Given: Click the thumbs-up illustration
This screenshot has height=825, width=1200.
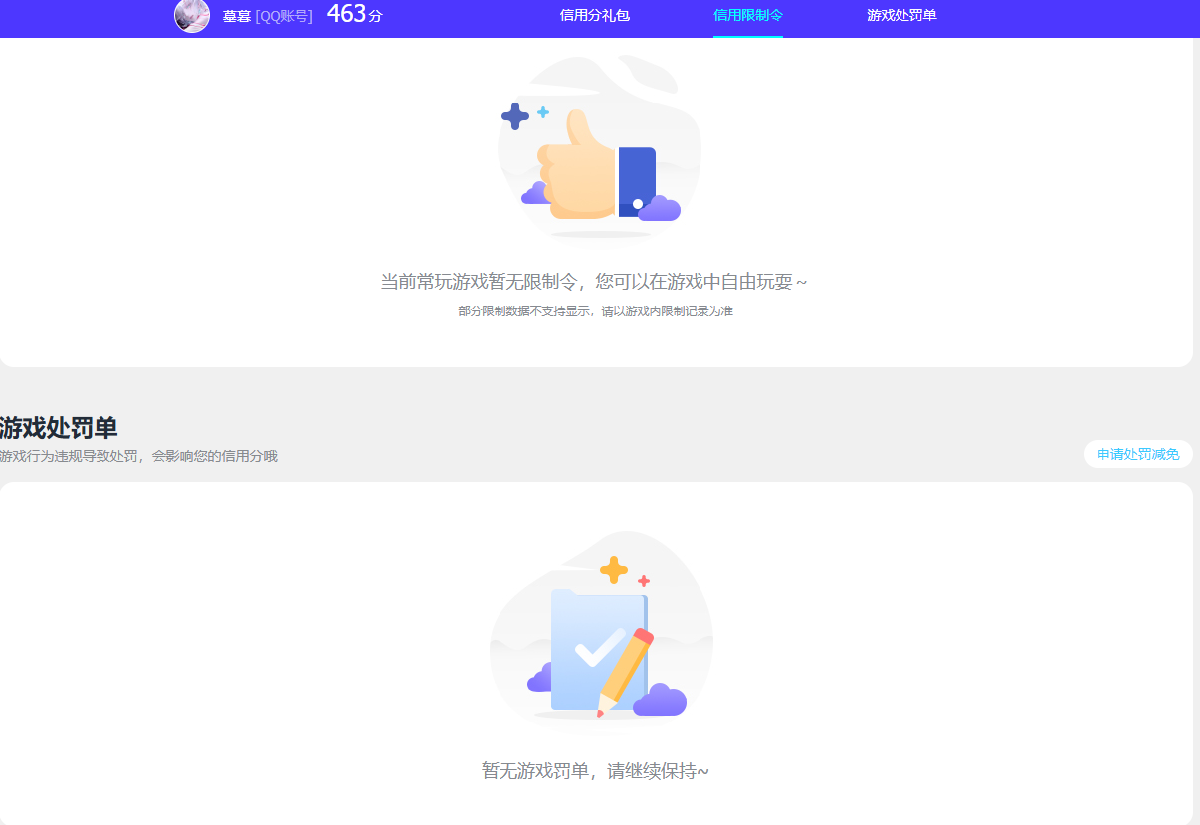Looking at the screenshot, I should point(599,147).
